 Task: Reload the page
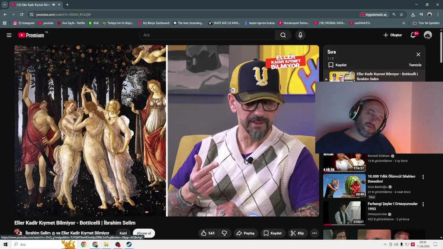coord(21,15)
